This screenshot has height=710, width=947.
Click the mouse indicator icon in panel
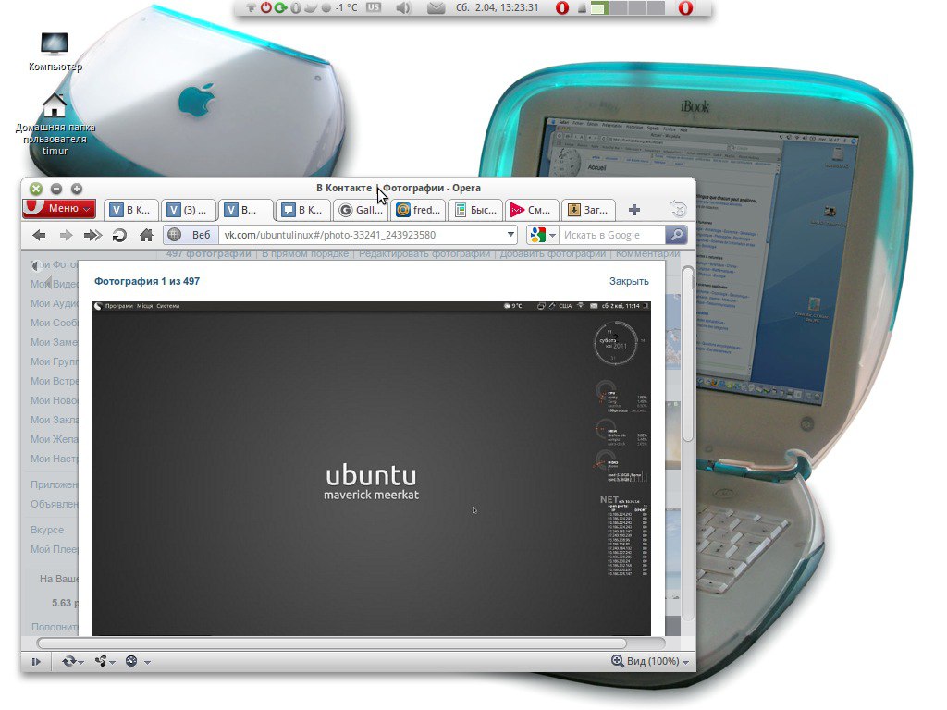coord(296,7)
